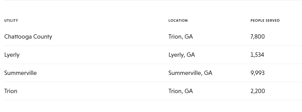The image size is (302, 112).
Task: Click the Summerville, GA location cell
Action: coord(190,73)
